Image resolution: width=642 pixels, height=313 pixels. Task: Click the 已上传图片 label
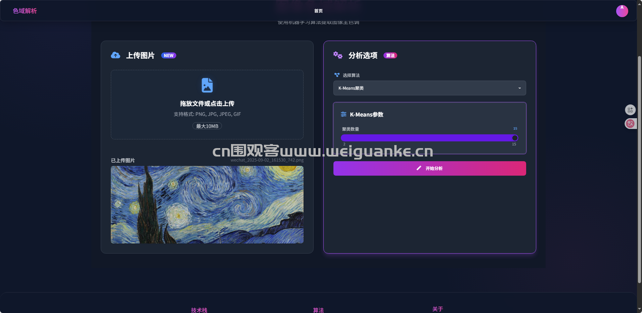[x=123, y=160]
